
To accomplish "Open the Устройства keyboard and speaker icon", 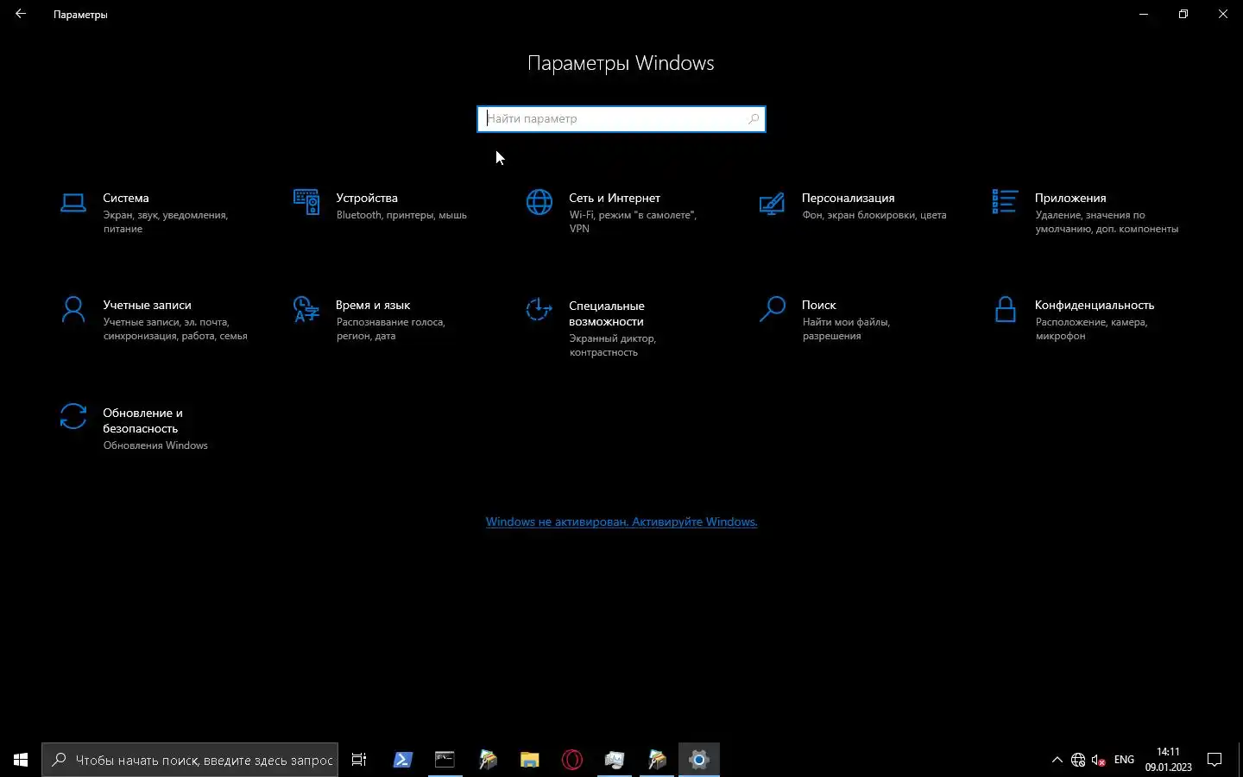I will coord(306,202).
